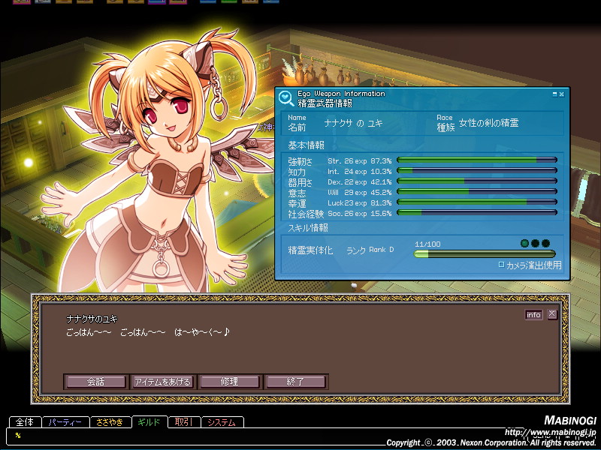The width and height of the screenshot is (601, 450).
Task: End dialogue with the 終了 button
Action: tap(295, 382)
